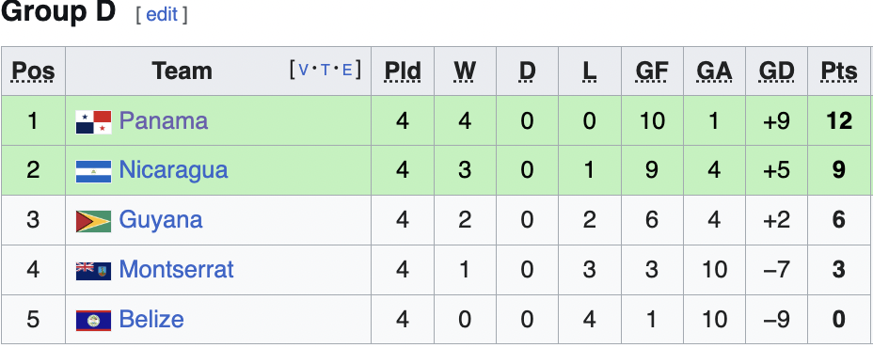This screenshot has width=873, height=348.
Task: Click the Pld column header abbreviation
Action: (x=403, y=71)
